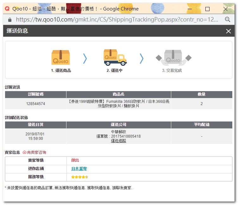238x205 pixels.
Task: Click the 訂購資訊 section heading
Action: point(12,87)
